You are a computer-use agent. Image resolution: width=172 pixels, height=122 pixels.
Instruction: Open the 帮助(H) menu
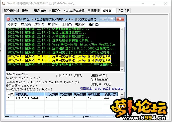[80, 25]
